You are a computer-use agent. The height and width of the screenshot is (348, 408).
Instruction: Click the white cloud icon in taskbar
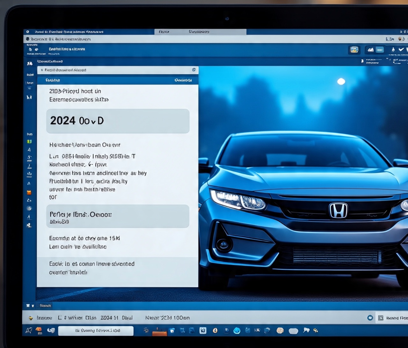pos(293,331)
